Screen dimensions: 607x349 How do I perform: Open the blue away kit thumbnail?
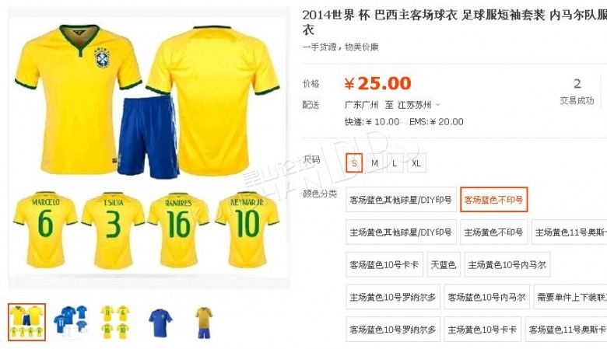point(71,320)
